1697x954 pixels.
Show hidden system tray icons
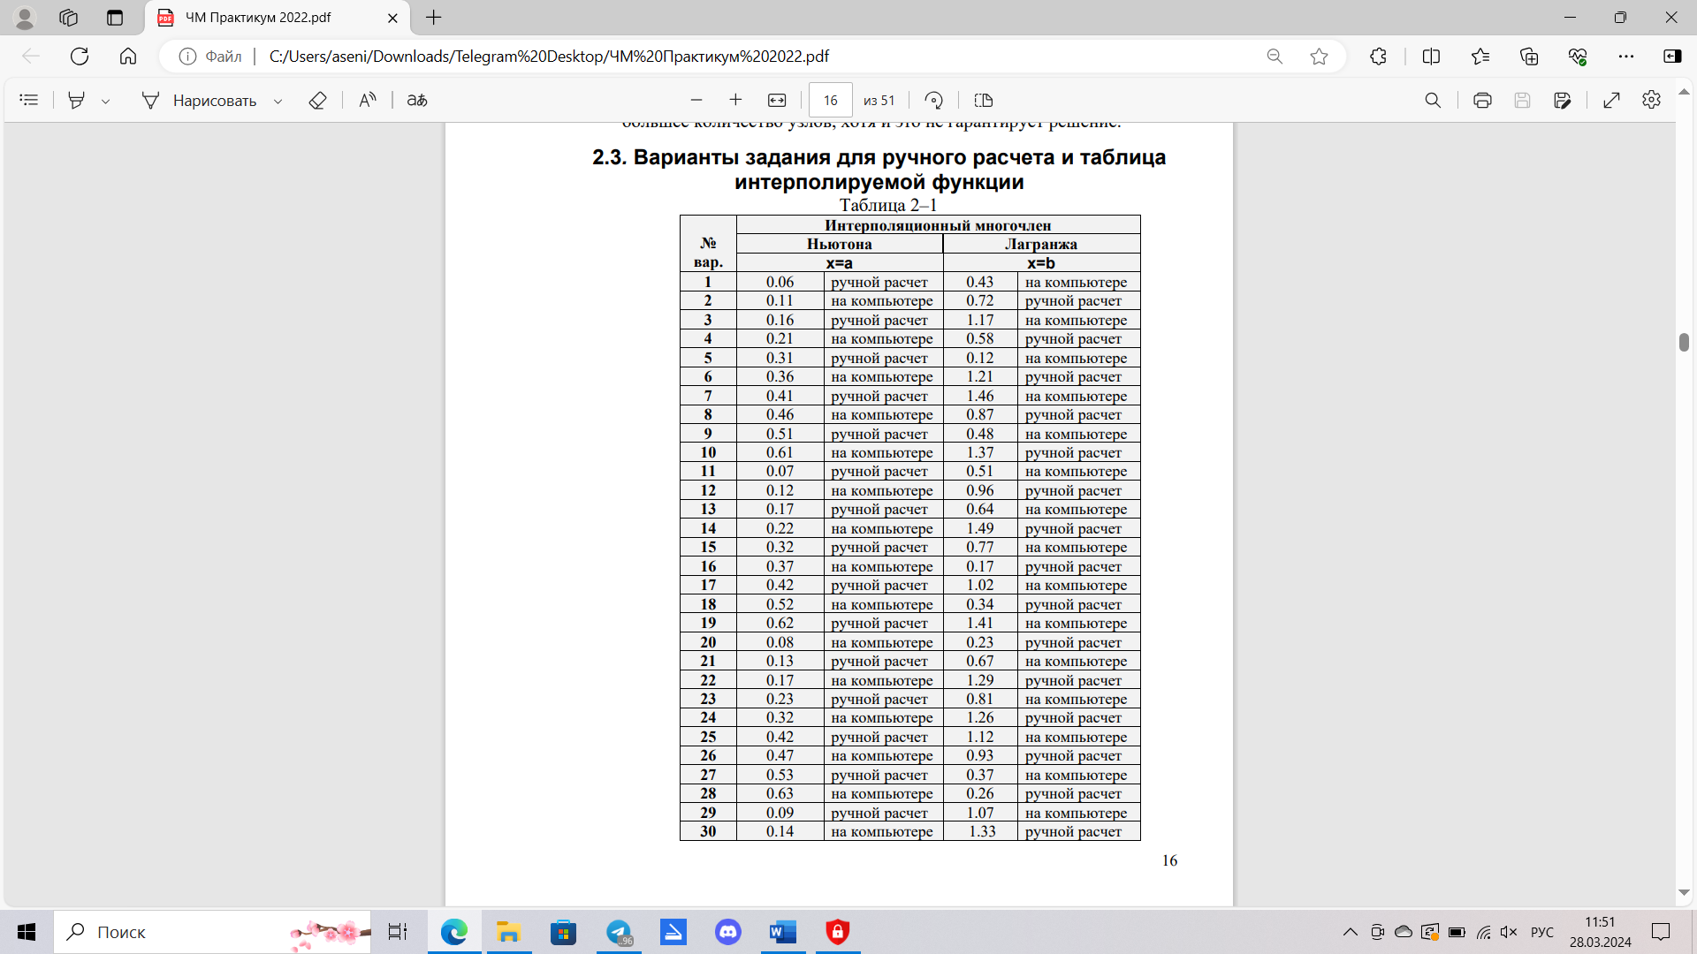click(1350, 932)
